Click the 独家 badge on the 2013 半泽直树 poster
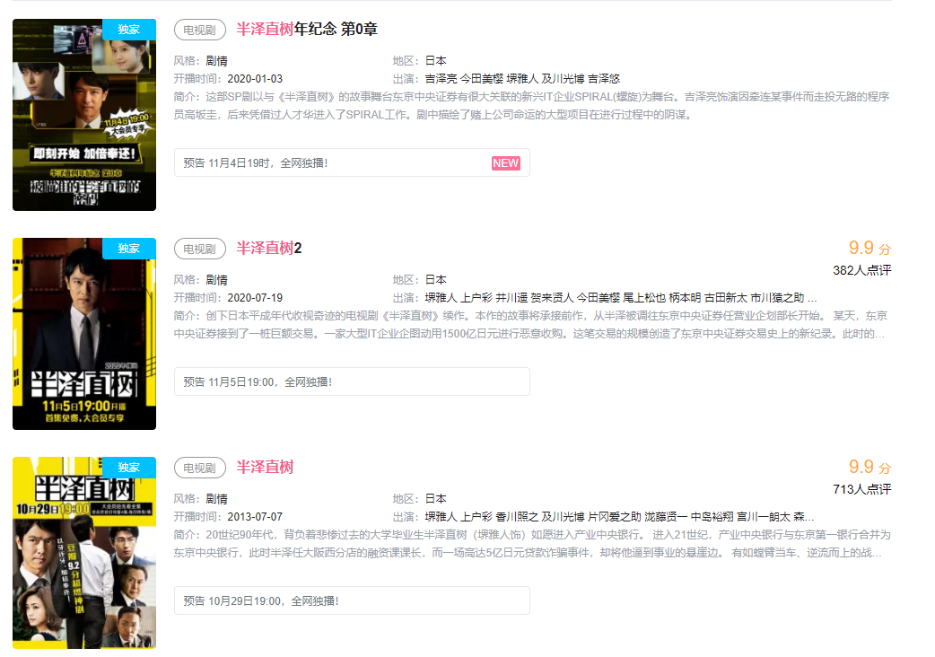The height and width of the screenshot is (657, 935). coord(129,467)
